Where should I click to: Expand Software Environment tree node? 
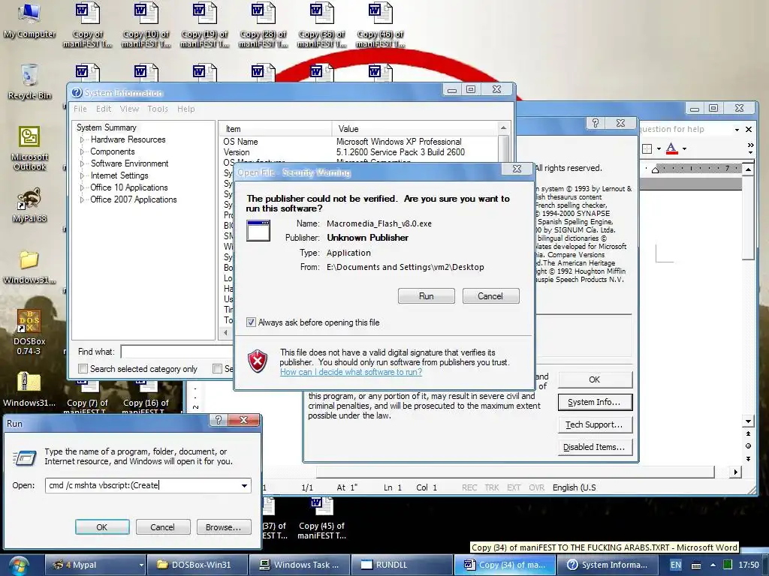click(83, 163)
